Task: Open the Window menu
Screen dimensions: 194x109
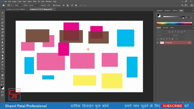Action: pyautogui.click(x=48, y=2)
